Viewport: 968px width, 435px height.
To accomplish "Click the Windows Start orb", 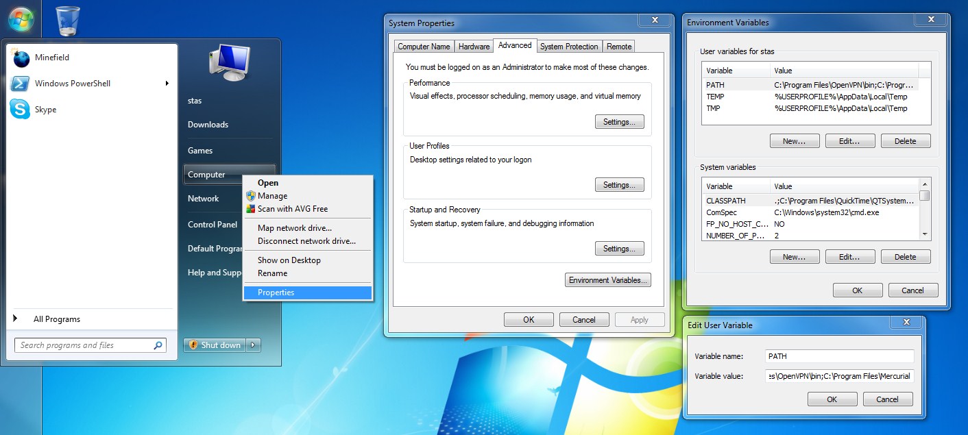I will (x=21, y=19).
